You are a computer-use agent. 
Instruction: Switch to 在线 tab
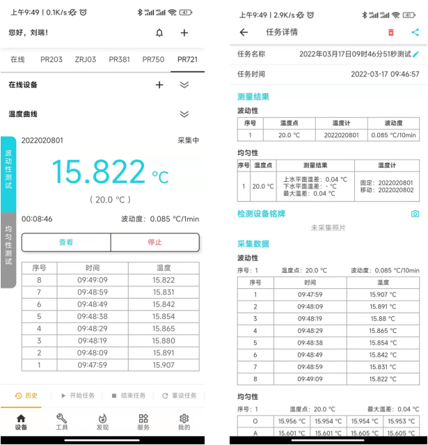[17, 59]
